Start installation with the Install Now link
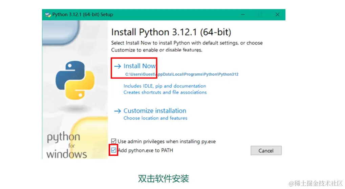The width and height of the screenshot is (345, 189). pos(139,66)
